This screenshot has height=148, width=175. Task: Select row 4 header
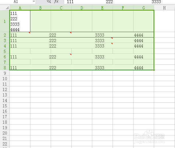pos(5,46)
